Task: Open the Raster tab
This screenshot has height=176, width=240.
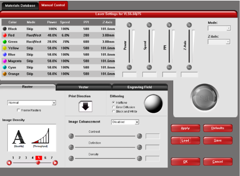Action: click(27, 87)
